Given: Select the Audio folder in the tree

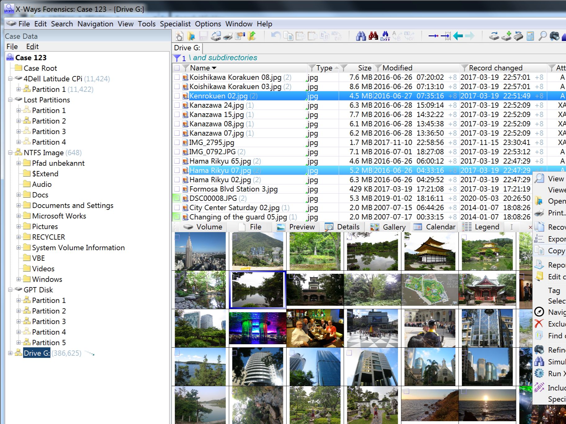Looking at the screenshot, I should (42, 184).
